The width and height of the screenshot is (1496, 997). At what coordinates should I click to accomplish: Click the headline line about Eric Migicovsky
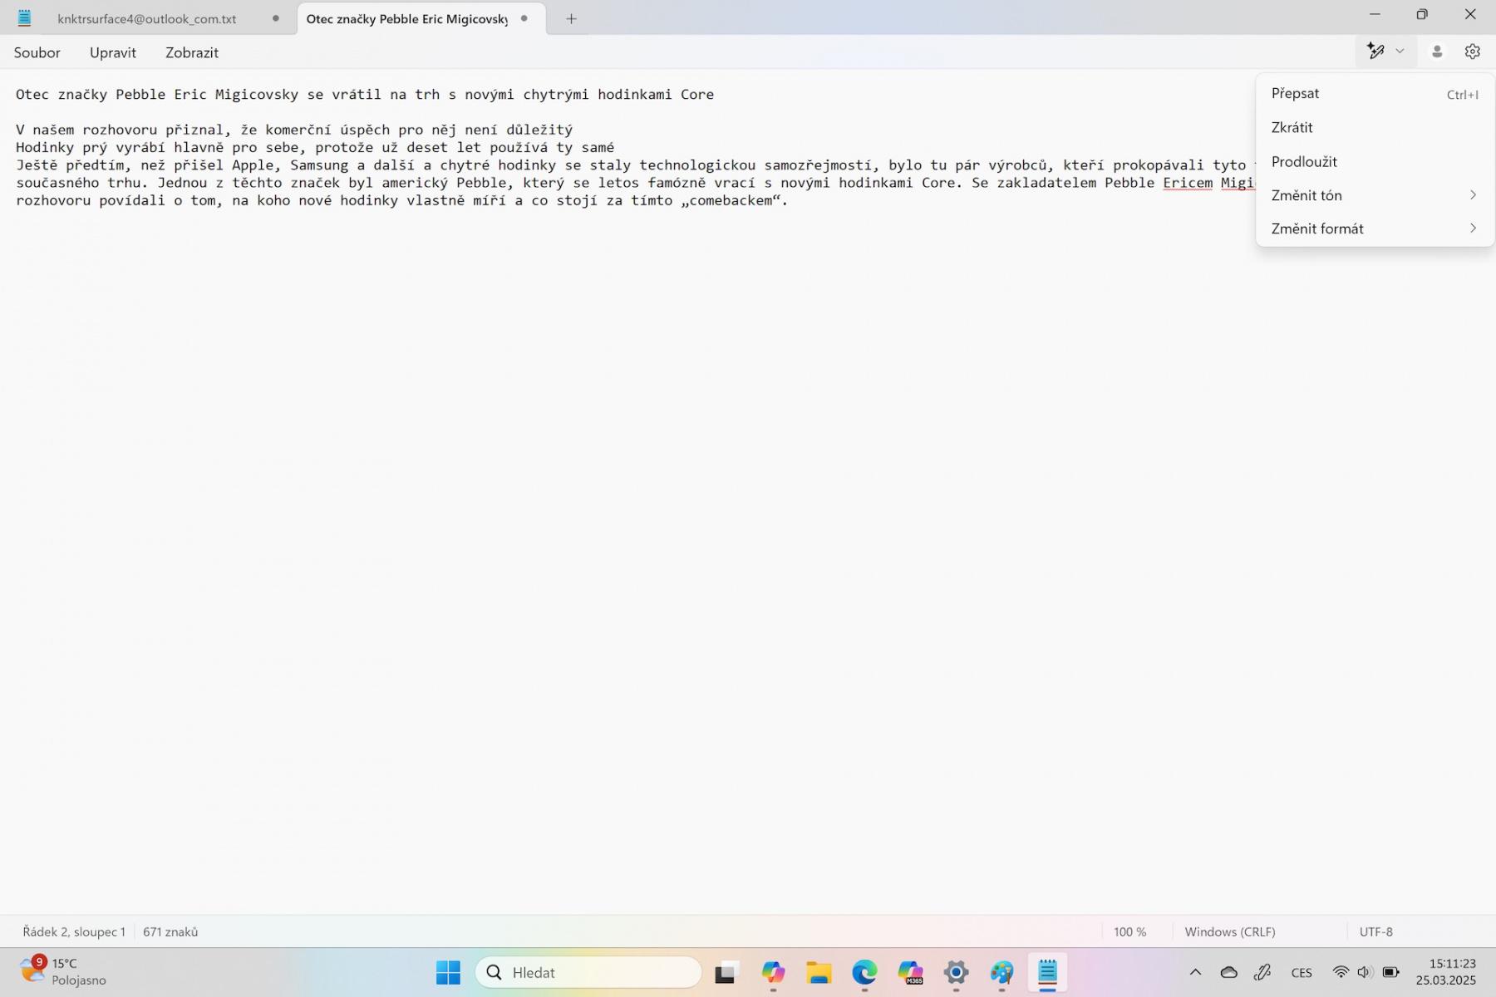click(365, 94)
